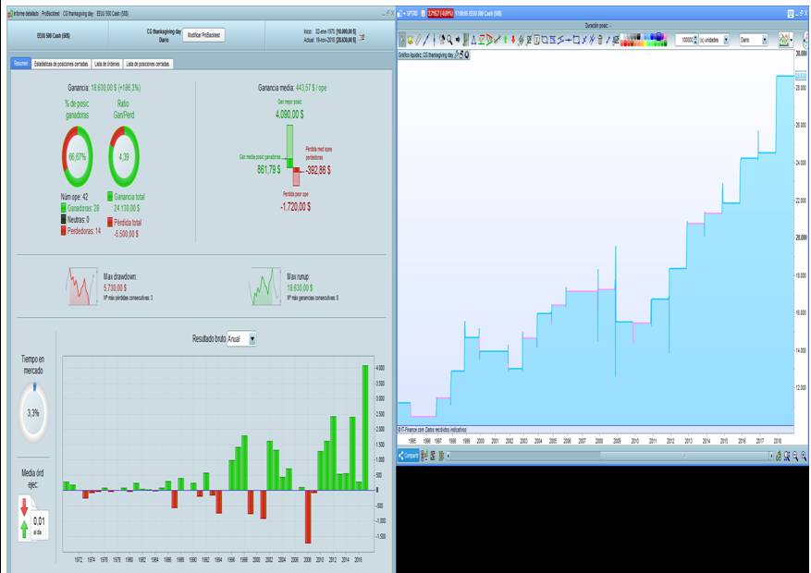
Task: Click the % de posic ganadoras donut chart
Action: coord(77,156)
